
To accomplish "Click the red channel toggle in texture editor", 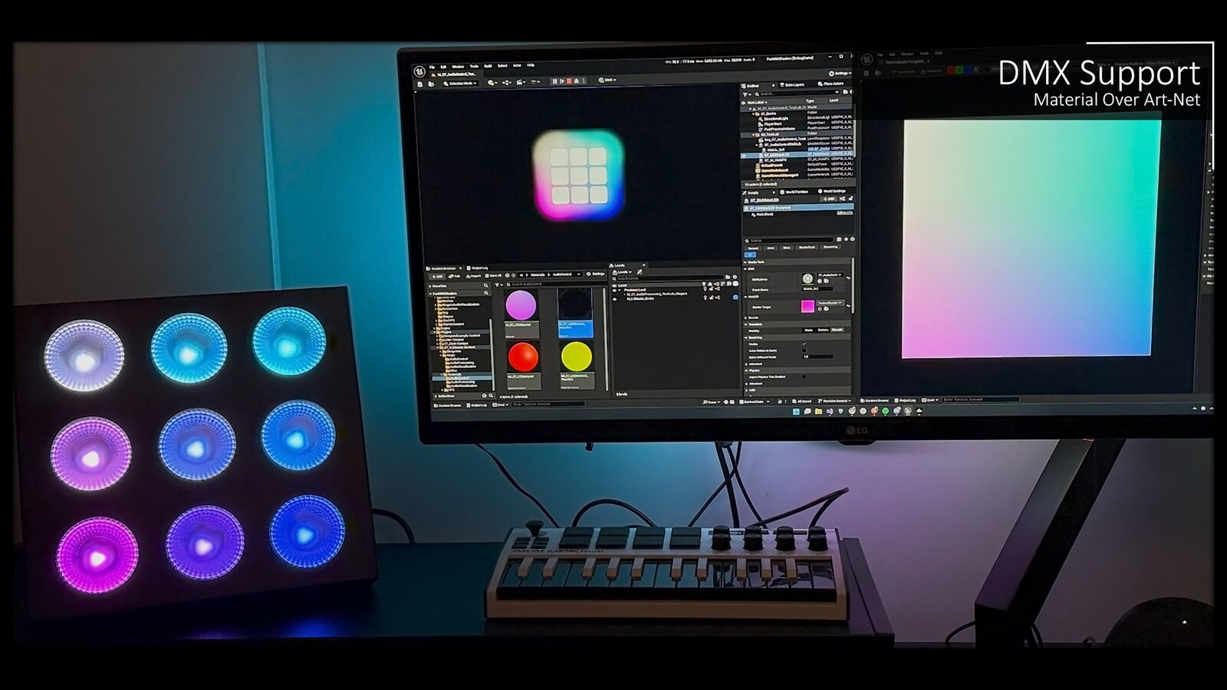I will [x=951, y=70].
